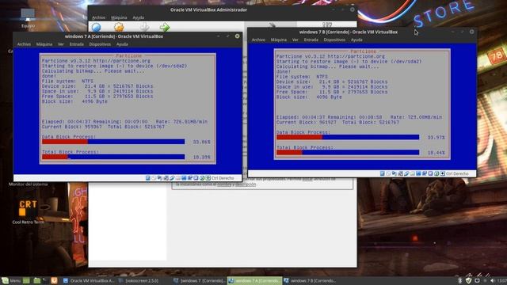The width and height of the screenshot is (507, 285).
Task: Open the orange software icon in the taskbar
Action: [x=54, y=281]
